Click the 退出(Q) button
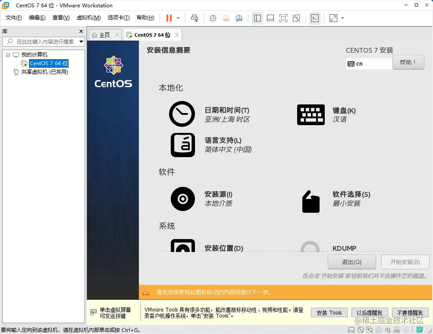 pos(351,262)
